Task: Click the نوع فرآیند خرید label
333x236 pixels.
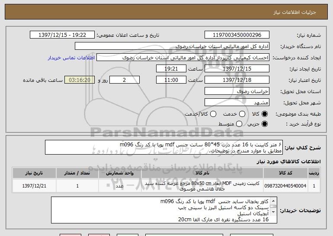Action: click(x=303, y=124)
